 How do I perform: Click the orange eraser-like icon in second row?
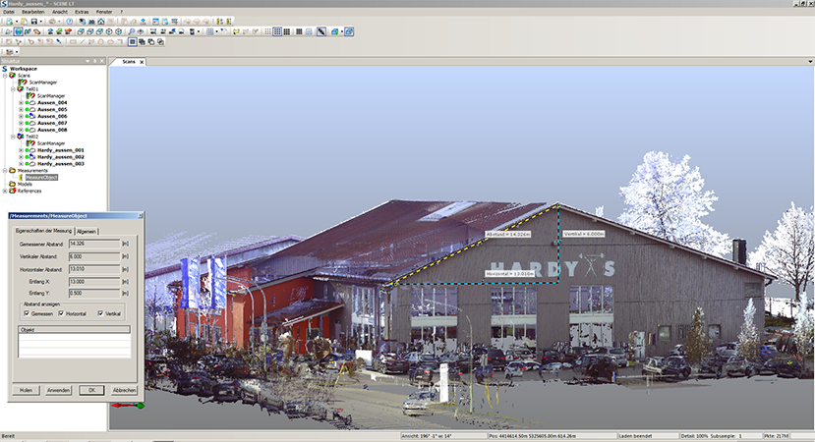[x=37, y=31]
